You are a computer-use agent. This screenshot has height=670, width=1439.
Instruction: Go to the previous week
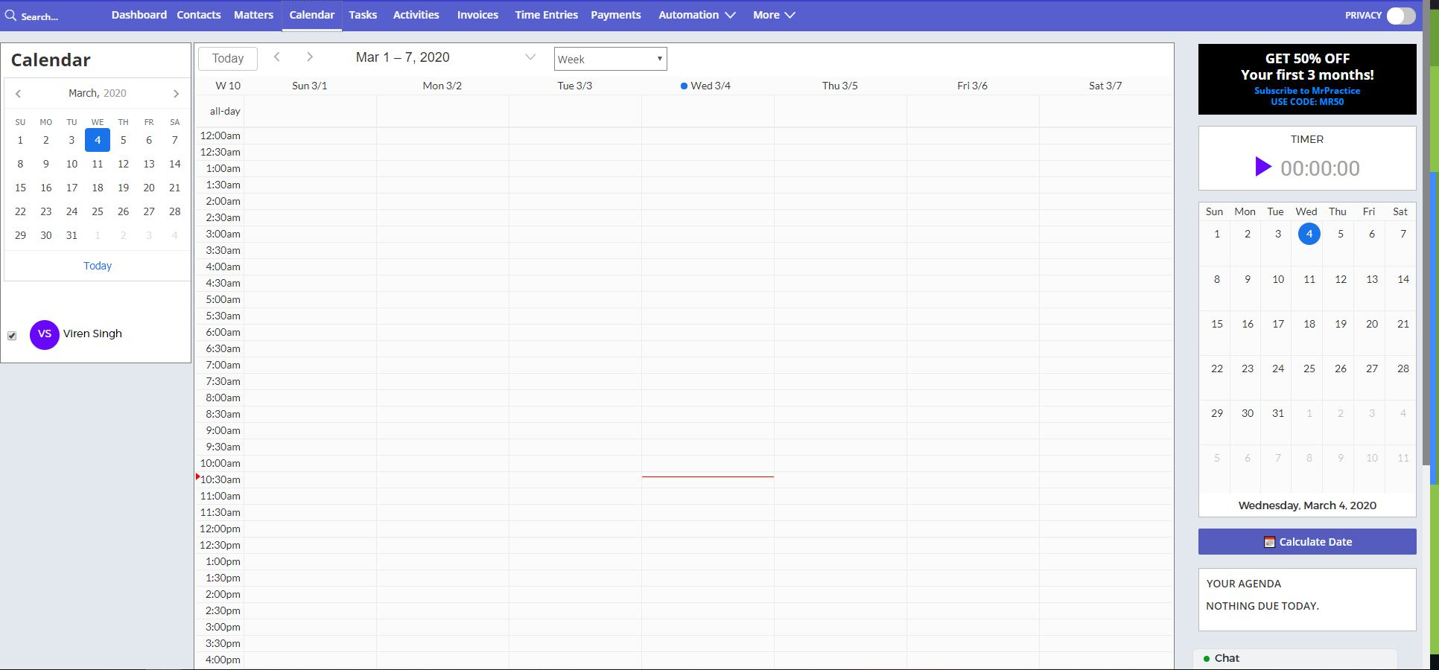276,57
